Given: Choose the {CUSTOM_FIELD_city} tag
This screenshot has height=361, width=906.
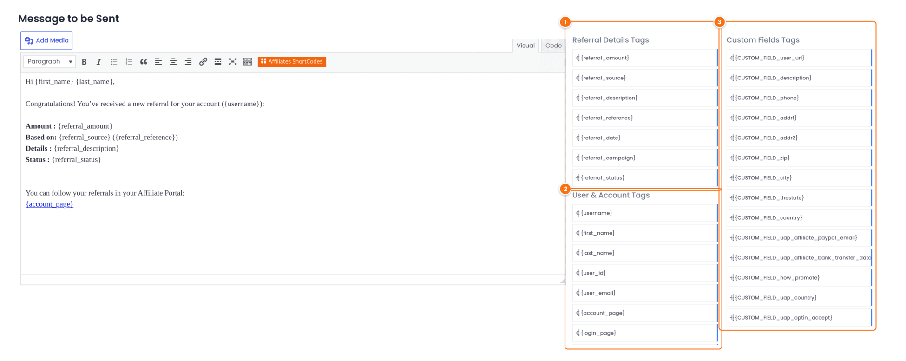Looking at the screenshot, I should coord(799,178).
